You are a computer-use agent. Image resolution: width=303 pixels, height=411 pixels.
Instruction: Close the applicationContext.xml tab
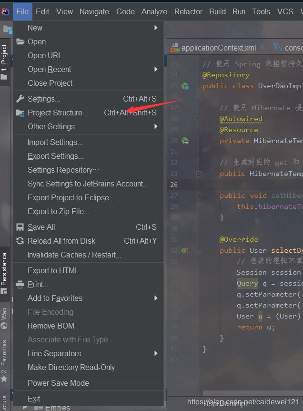(x=262, y=47)
